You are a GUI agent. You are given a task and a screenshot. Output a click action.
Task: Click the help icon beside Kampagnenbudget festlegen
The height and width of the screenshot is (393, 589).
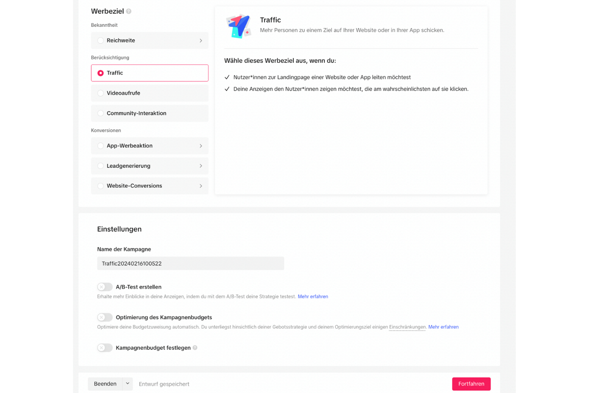[195, 348]
